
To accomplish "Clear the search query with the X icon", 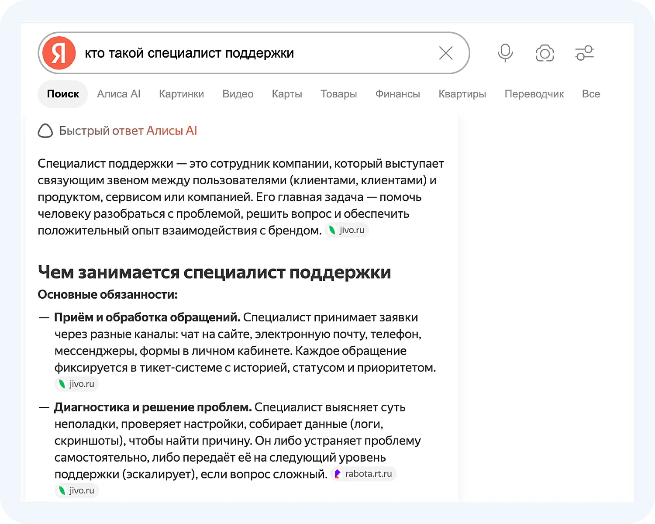I will point(446,53).
